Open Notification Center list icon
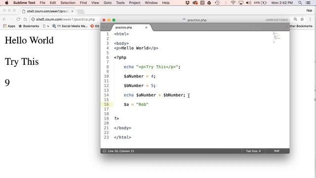 (308, 2)
